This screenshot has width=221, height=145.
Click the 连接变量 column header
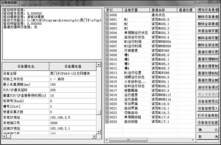136,10
